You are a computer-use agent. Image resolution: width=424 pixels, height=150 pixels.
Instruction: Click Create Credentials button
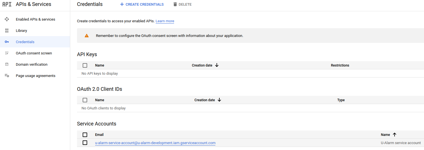(142, 4)
